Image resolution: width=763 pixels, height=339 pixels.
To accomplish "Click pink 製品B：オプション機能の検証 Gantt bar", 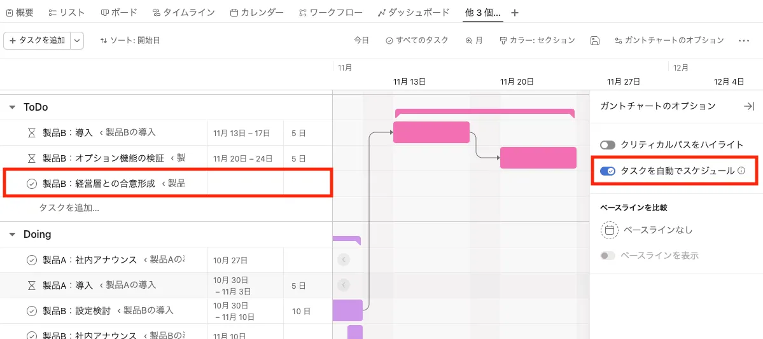I will [538, 158].
